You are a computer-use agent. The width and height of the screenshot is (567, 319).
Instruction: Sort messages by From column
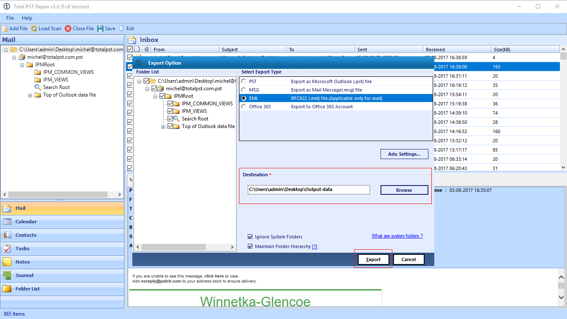pyautogui.click(x=185, y=50)
